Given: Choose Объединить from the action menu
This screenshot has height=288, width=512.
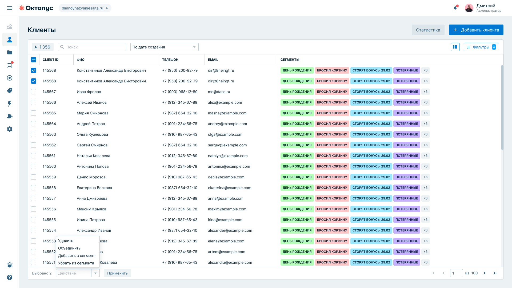Looking at the screenshot, I should pos(69,248).
